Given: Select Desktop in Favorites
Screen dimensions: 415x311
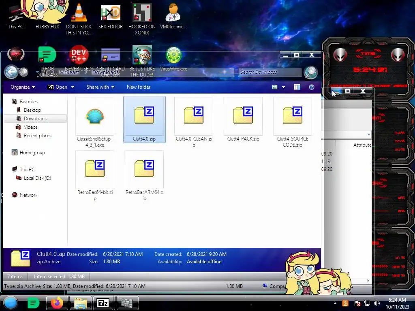Looking at the screenshot, I should tap(32, 110).
